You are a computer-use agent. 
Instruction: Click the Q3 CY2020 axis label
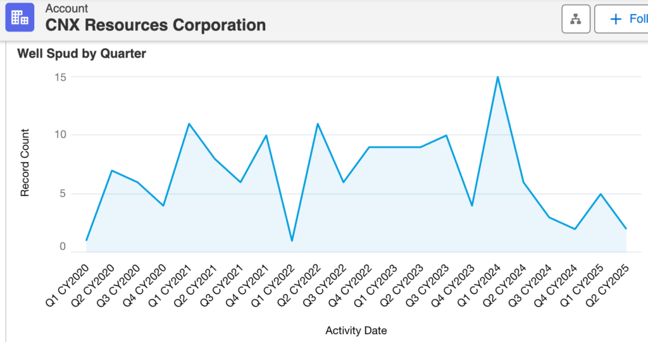tap(118, 285)
